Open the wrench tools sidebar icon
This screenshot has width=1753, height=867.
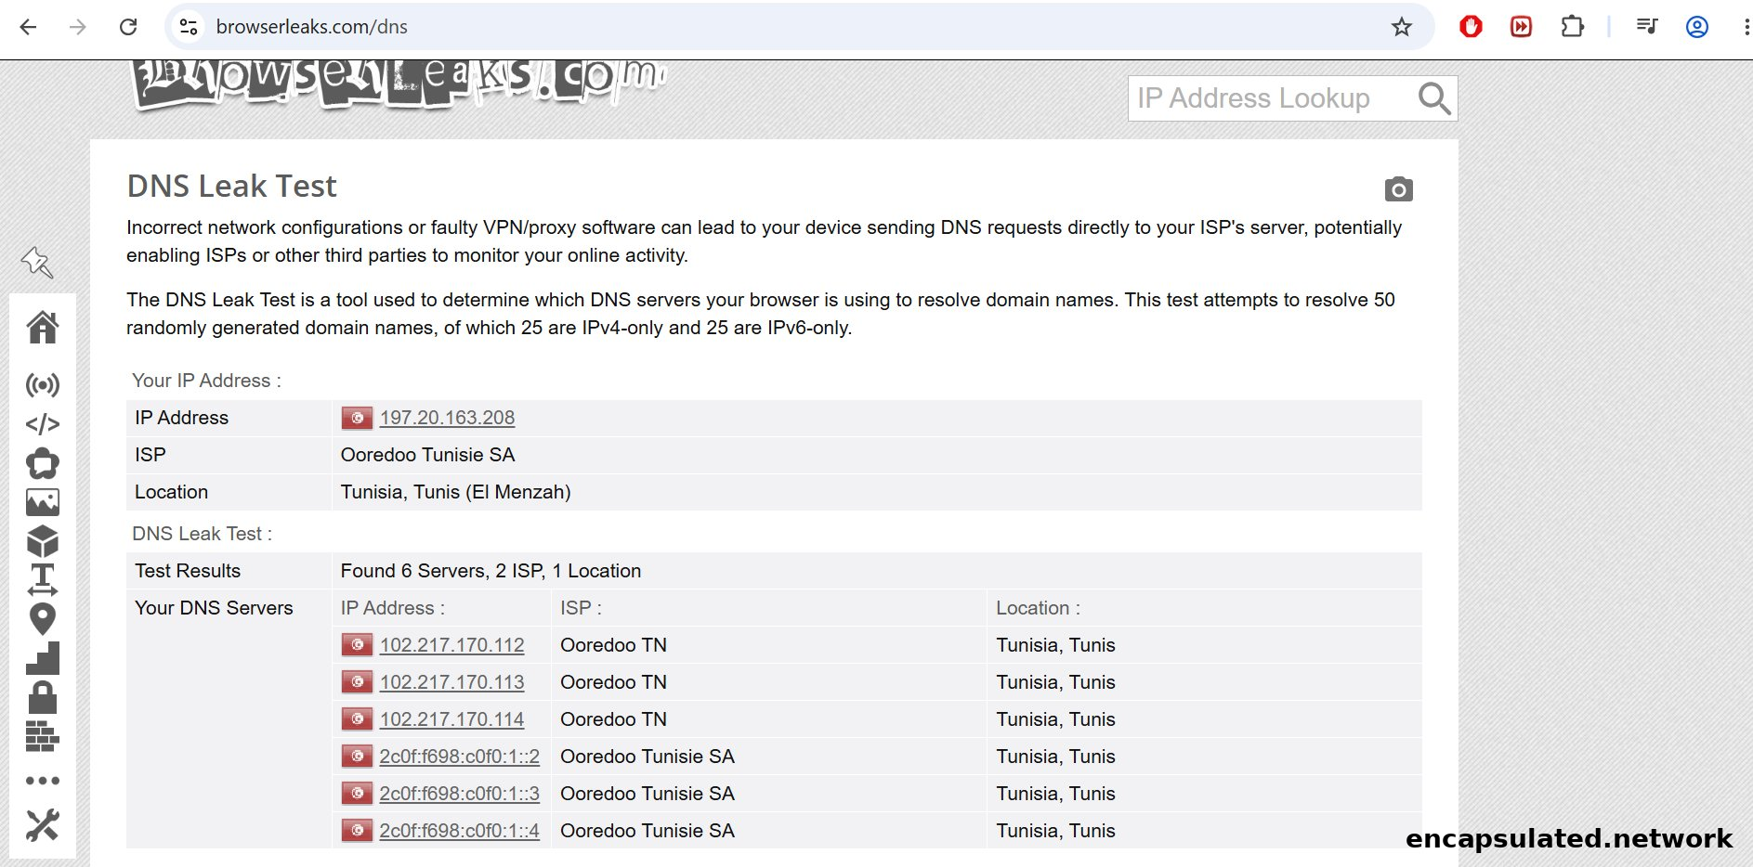click(x=43, y=825)
